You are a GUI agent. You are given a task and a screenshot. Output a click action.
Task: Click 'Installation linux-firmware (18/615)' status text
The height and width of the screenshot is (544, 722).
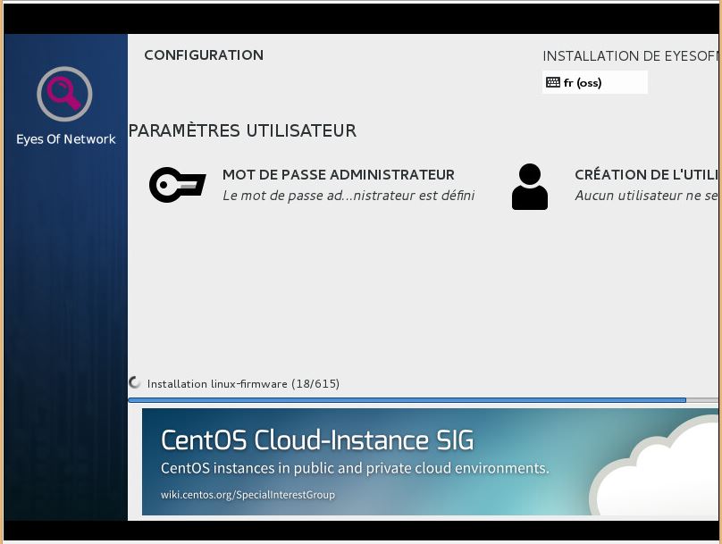[243, 384]
